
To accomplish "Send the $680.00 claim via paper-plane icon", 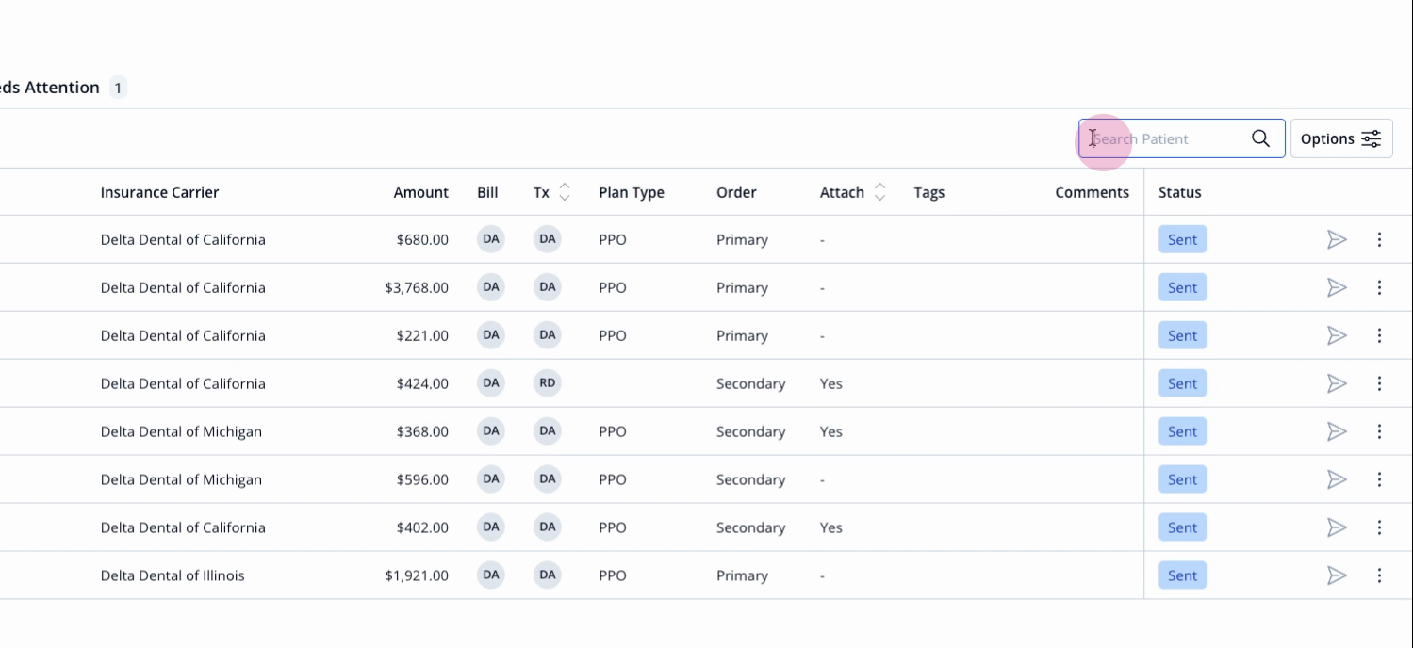I will pyautogui.click(x=1337, y=239).
